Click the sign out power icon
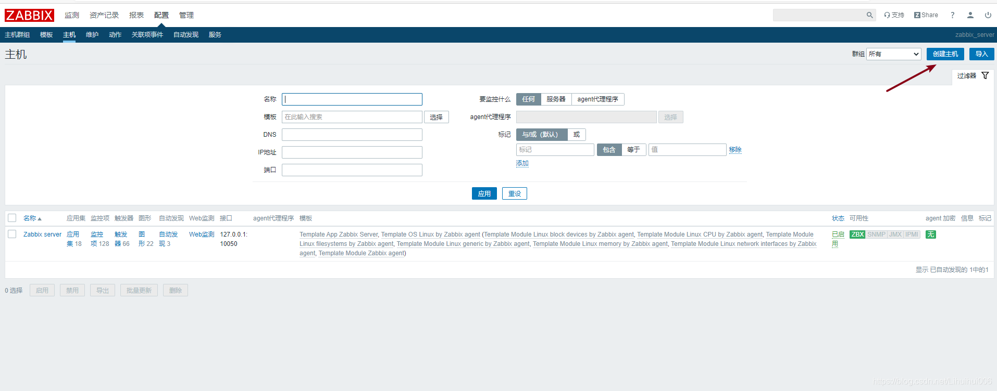The height and width of the screenshot is (391, 997). click(x=988, y=15)
